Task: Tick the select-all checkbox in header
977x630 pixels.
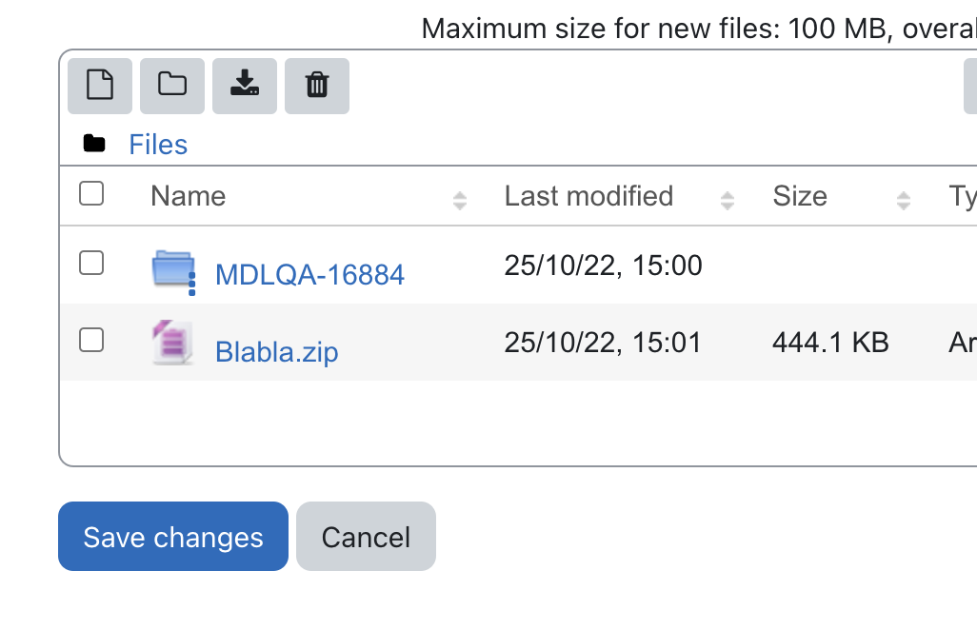Action: [91, 193]
